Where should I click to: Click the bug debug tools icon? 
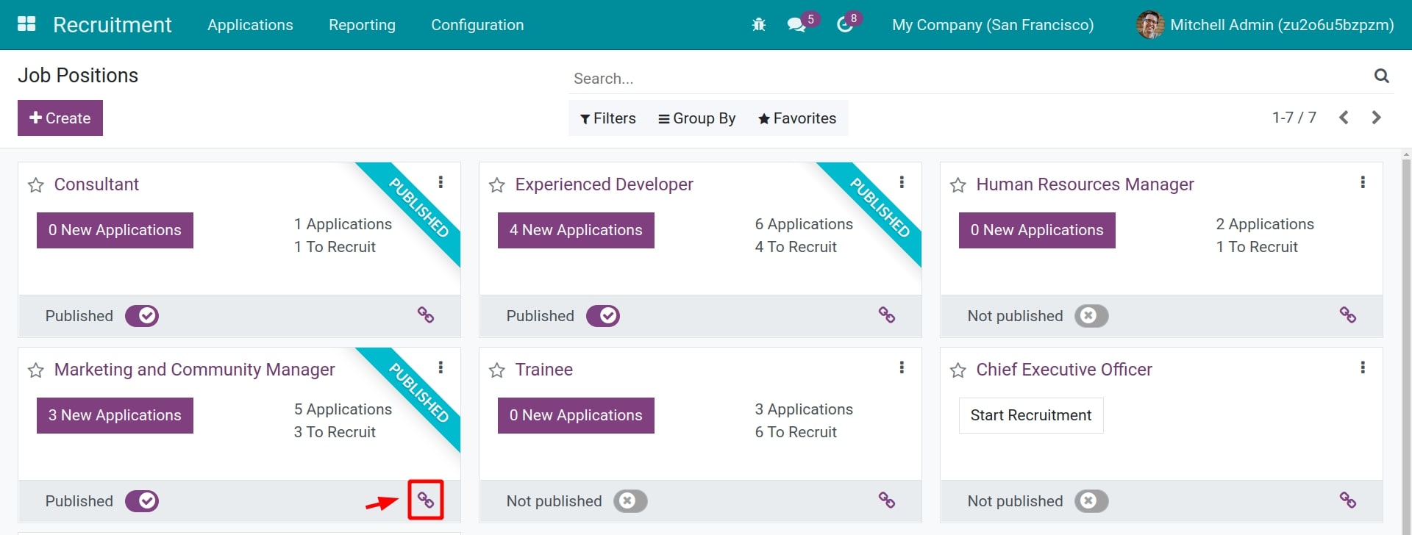758,25
